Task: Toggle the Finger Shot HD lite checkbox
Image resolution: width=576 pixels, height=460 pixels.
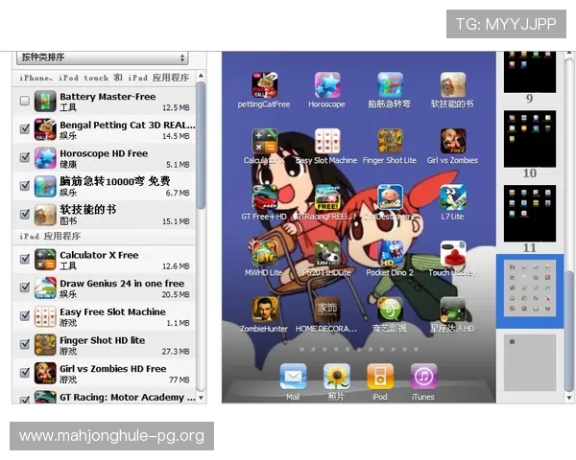Action: click(x=25, y=345)
